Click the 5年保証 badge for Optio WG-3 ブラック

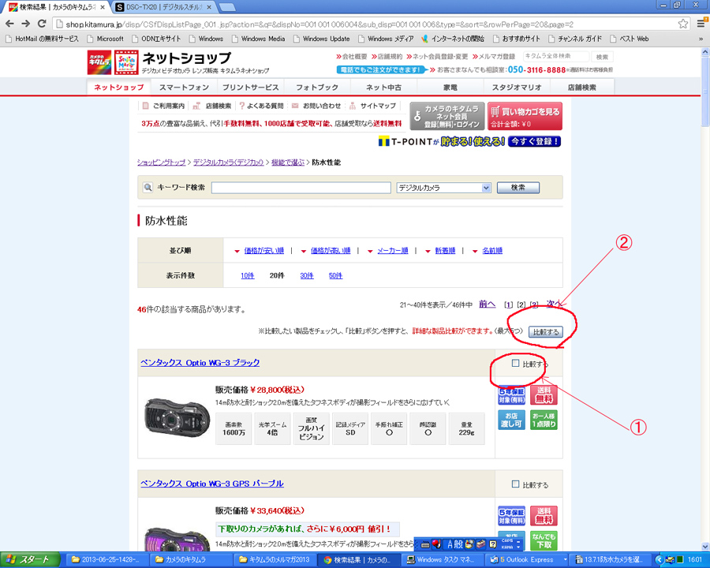511,394
